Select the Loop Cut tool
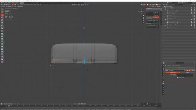The width and height of the screenshot is (196, 110). point(2,42)
